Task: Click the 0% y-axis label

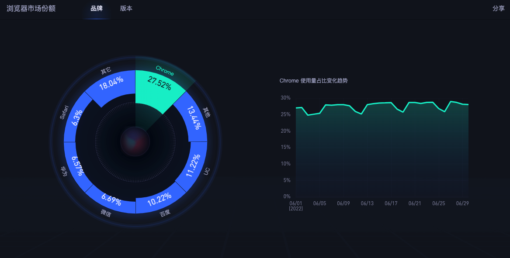Action: (x=287, y=196)
